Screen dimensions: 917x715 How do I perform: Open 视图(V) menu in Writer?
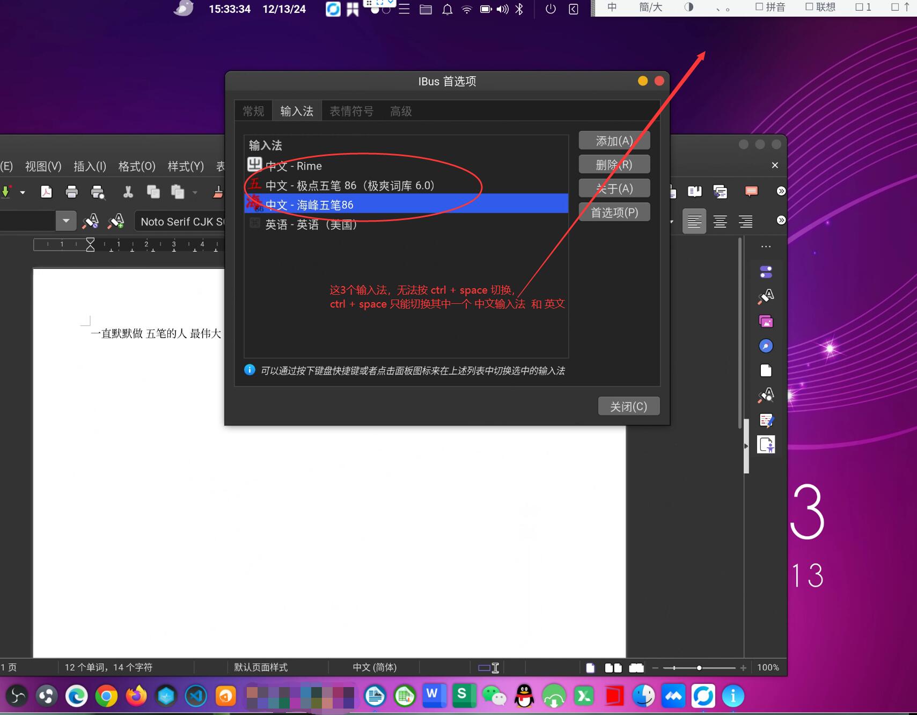click(x=43, y=166)
